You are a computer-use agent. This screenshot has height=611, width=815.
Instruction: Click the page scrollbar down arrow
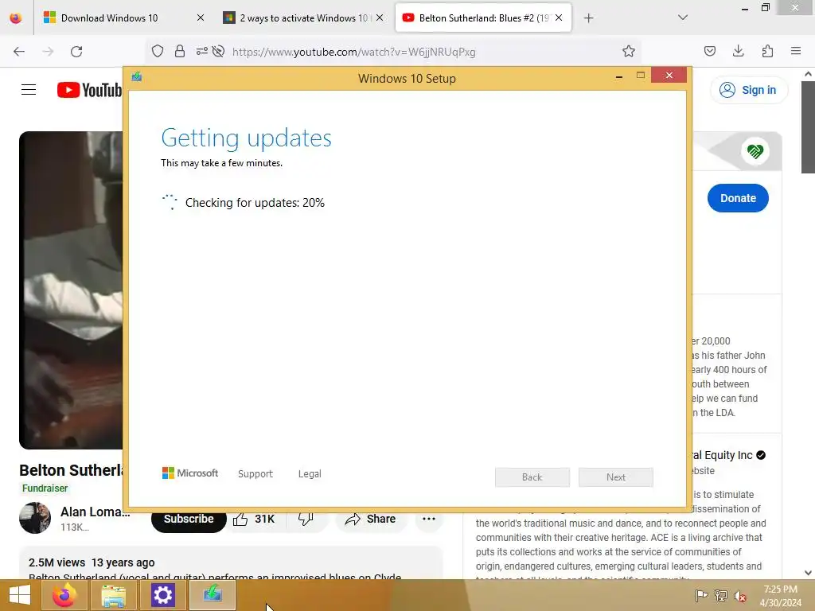tap(808, 573)
